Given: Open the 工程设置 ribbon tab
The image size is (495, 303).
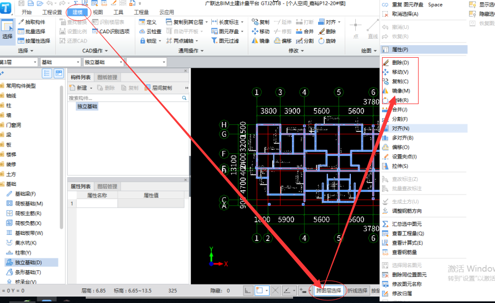Looking at the screenshot, I should tap(52, 13).
